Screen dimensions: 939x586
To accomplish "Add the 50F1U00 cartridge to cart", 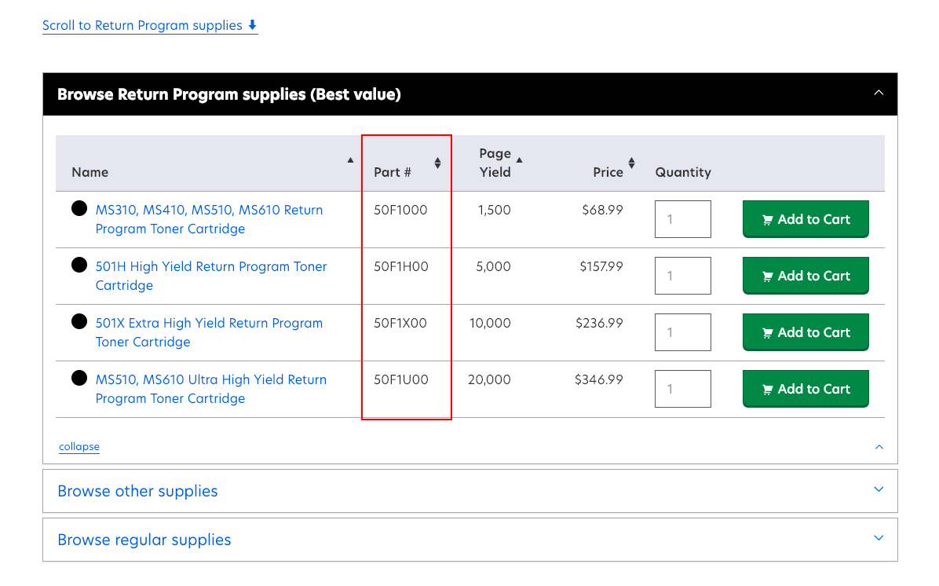I will (x=806, y=389).
